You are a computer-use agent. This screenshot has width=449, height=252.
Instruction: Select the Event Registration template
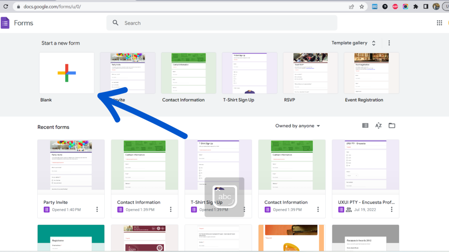[371, 73]
